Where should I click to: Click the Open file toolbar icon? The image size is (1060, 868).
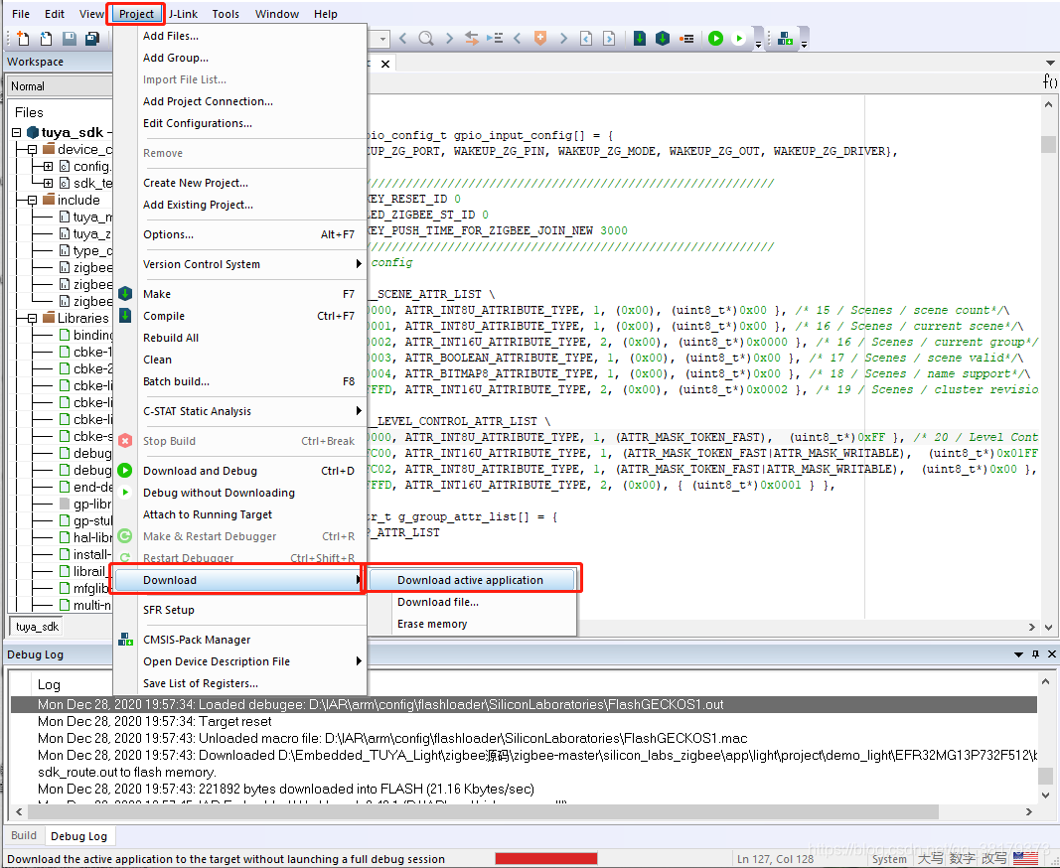click(x=46, y=39)
